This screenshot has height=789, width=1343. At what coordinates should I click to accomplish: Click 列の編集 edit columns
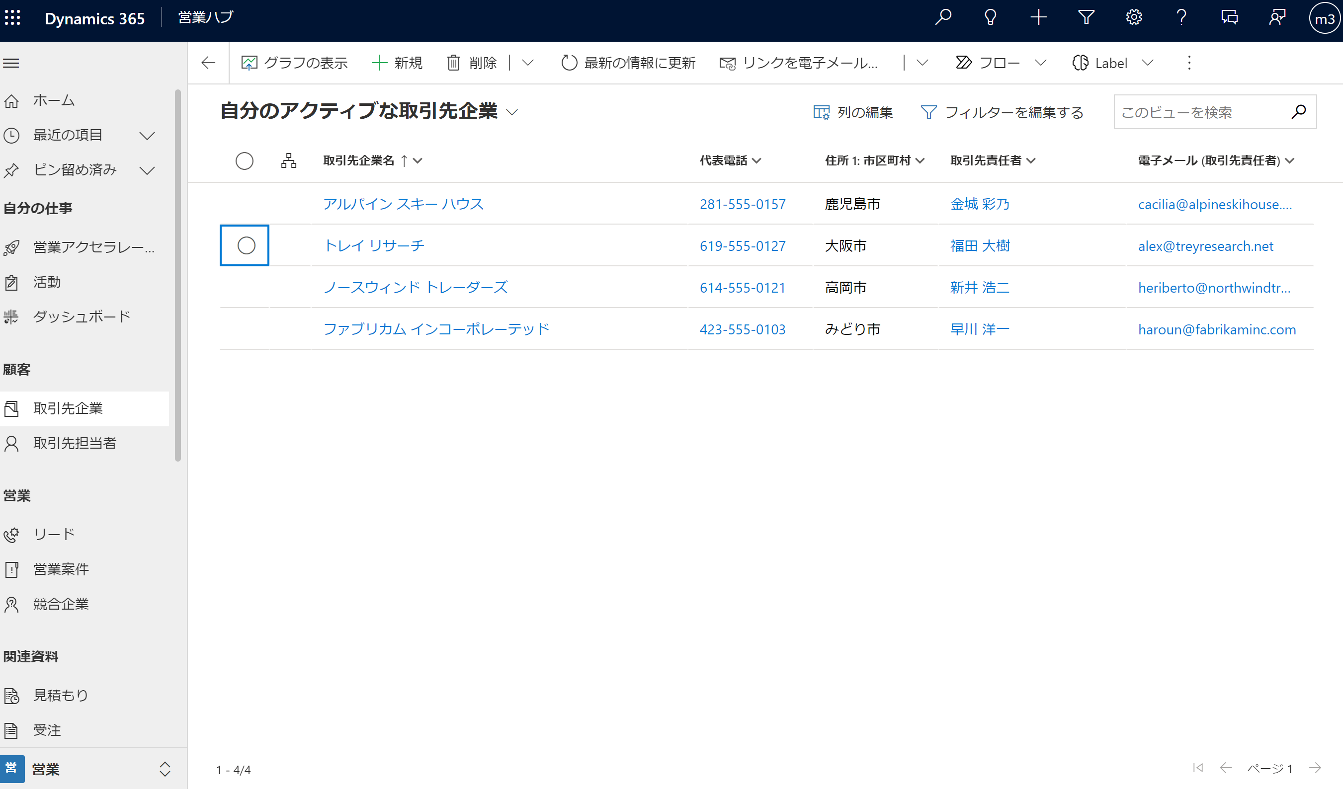click(853, 112)
